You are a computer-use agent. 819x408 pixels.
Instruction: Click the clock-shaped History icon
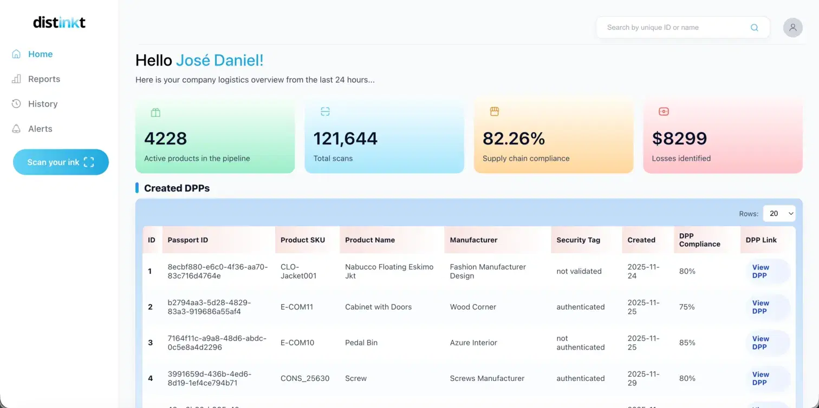16,103
